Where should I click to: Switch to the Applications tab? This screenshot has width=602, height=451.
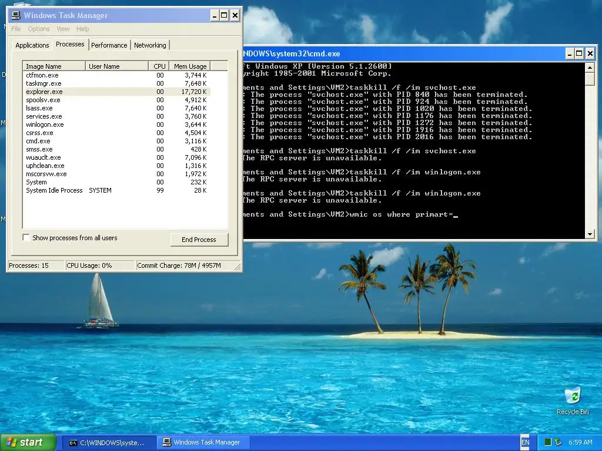[32, 45]
